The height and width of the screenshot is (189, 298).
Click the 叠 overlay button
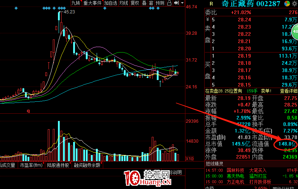pyautogui.click(x=144, y=3)
